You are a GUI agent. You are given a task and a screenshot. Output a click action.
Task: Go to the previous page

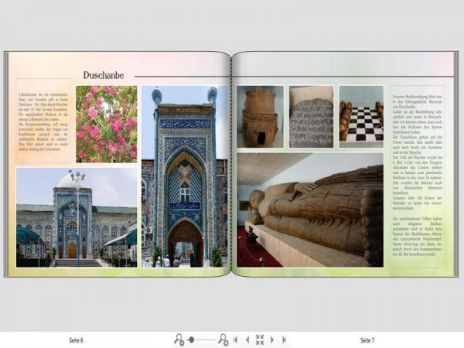point(247,339)
